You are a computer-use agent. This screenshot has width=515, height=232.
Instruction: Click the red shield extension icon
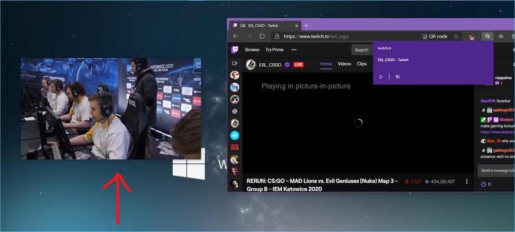471,37
